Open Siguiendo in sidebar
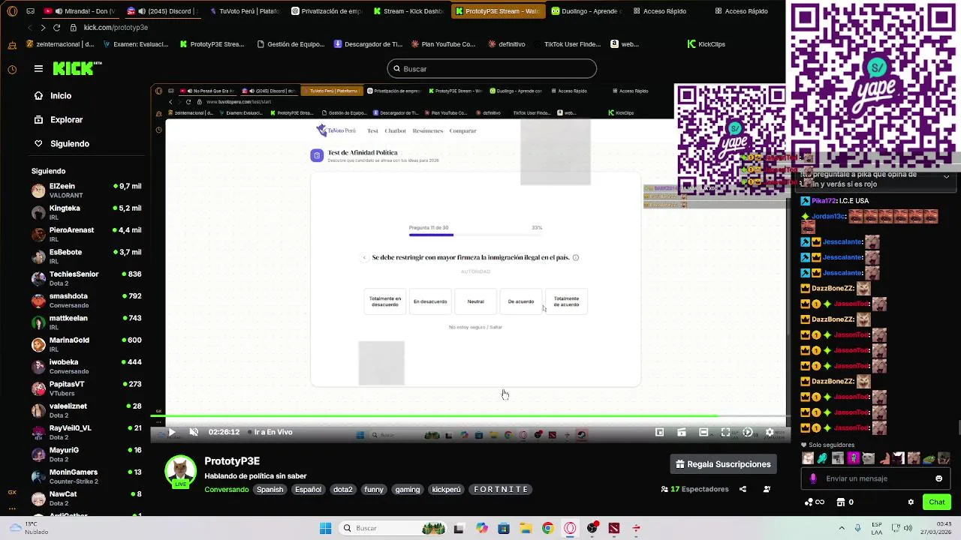The image size is (961, 540). (70, 144)
